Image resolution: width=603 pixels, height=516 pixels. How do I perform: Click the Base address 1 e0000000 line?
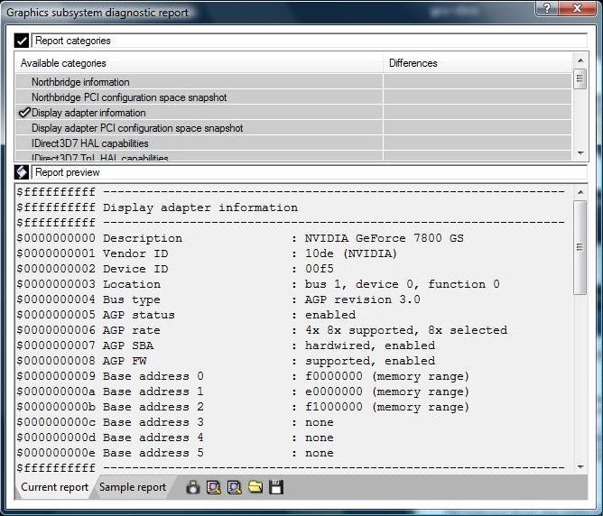click(x=243, y=392)
